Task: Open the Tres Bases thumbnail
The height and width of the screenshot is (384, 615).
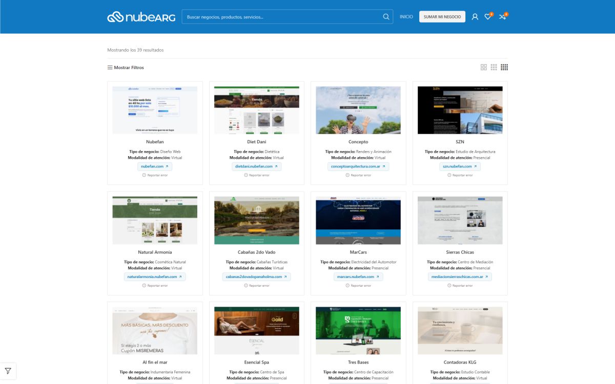Action: [x=358, y=331]
